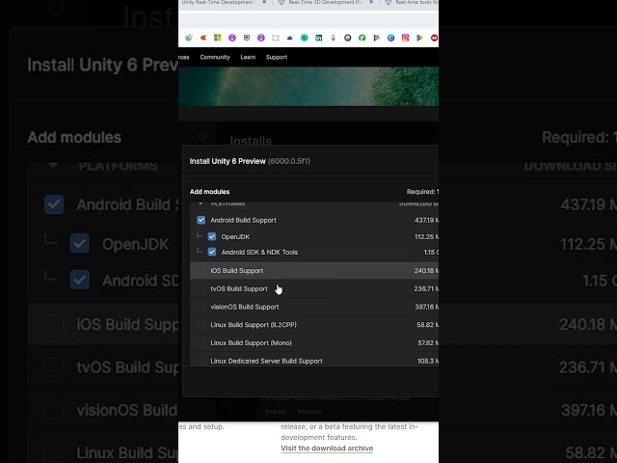Open the blue cloud bookmark icon

[x=290, y=38]
